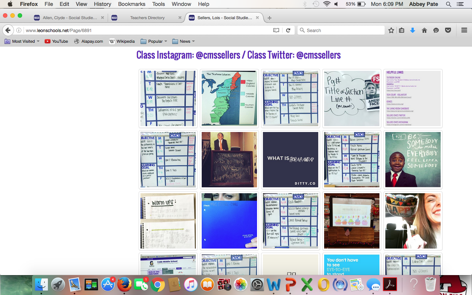Close the Allen, Clyde tab
This screenshot has width=472, height=295.
click(103, 18)
